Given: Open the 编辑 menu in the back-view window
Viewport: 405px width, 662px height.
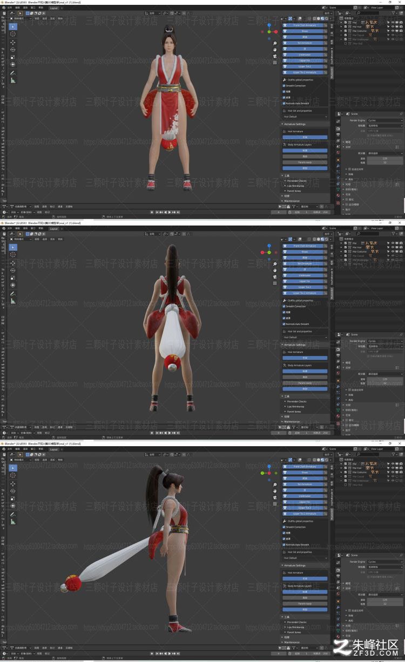Looking at the screenshot, I should pyautogui.click(x=18, y=229).
